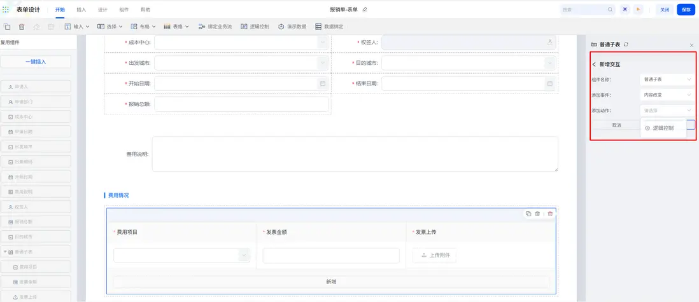The width and height of the screenshot is (699, 302).
Task: Click the magnifier icon in search box
Action: (x=611, y=10)
